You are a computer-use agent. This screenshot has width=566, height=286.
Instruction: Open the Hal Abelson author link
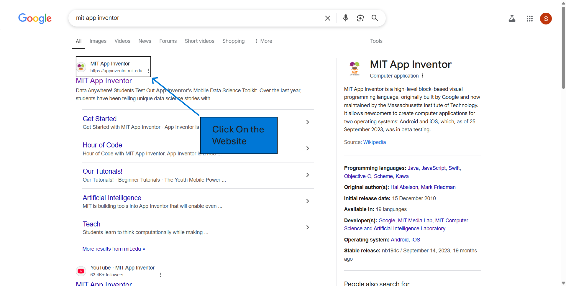point(404,187)
